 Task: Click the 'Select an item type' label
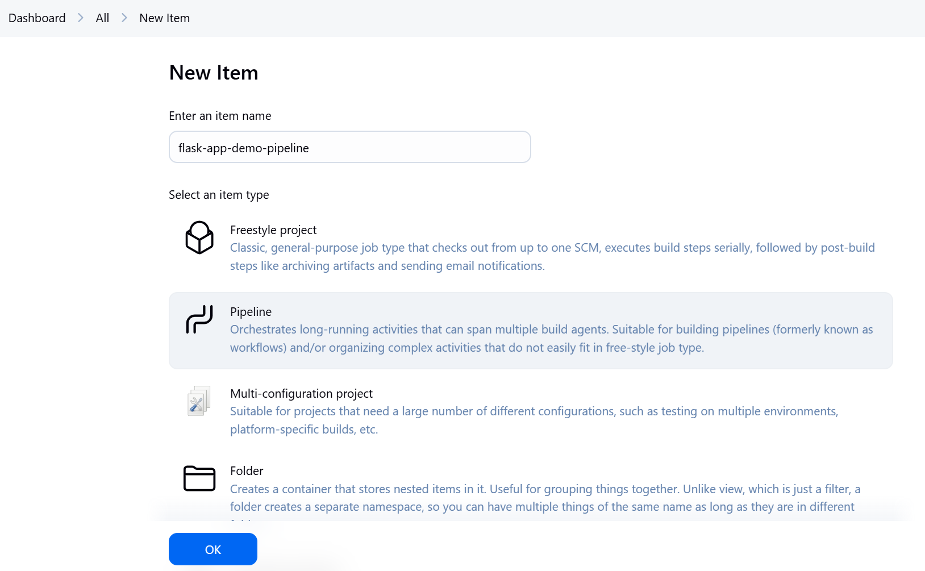pos(219,195)
